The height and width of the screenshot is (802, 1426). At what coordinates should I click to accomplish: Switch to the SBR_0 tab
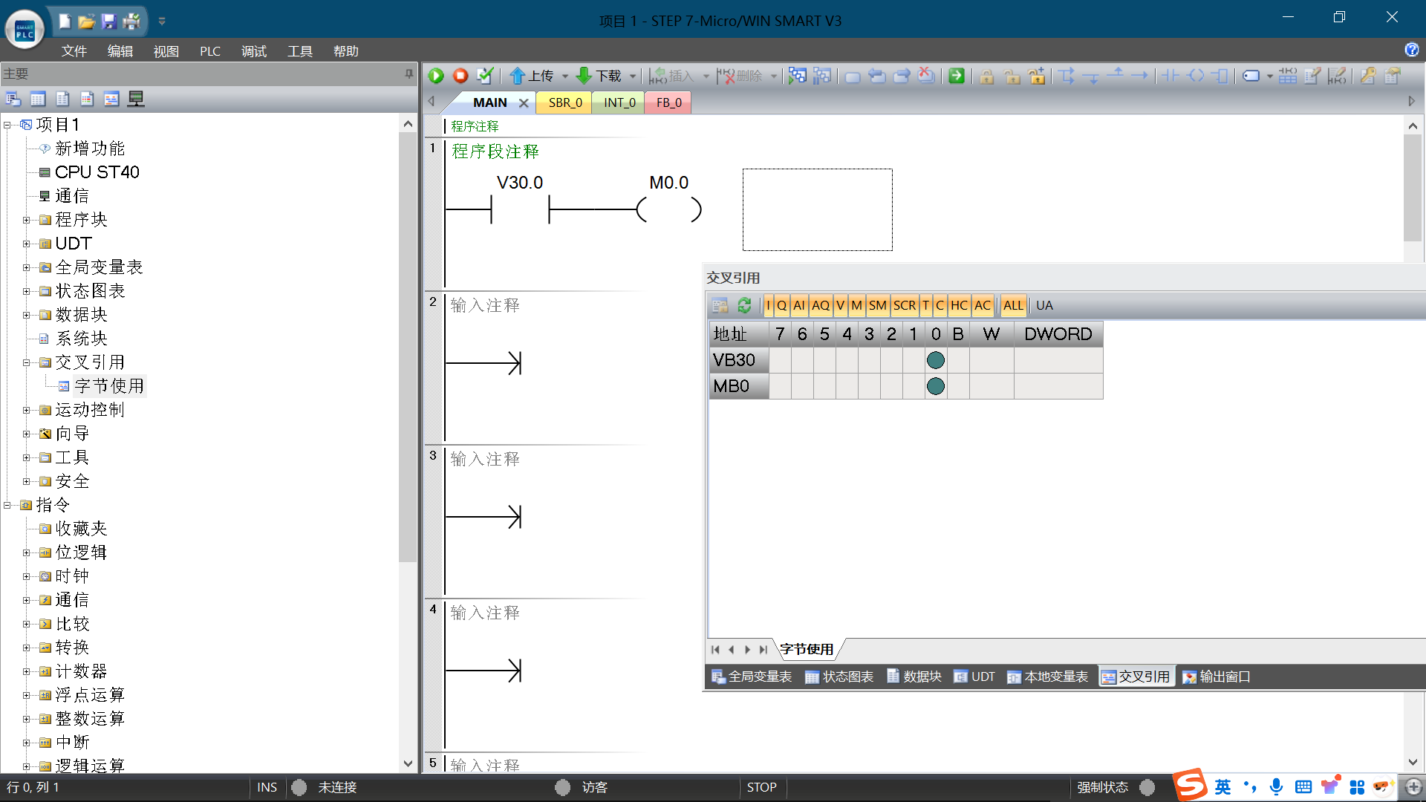tap(564, 102)
